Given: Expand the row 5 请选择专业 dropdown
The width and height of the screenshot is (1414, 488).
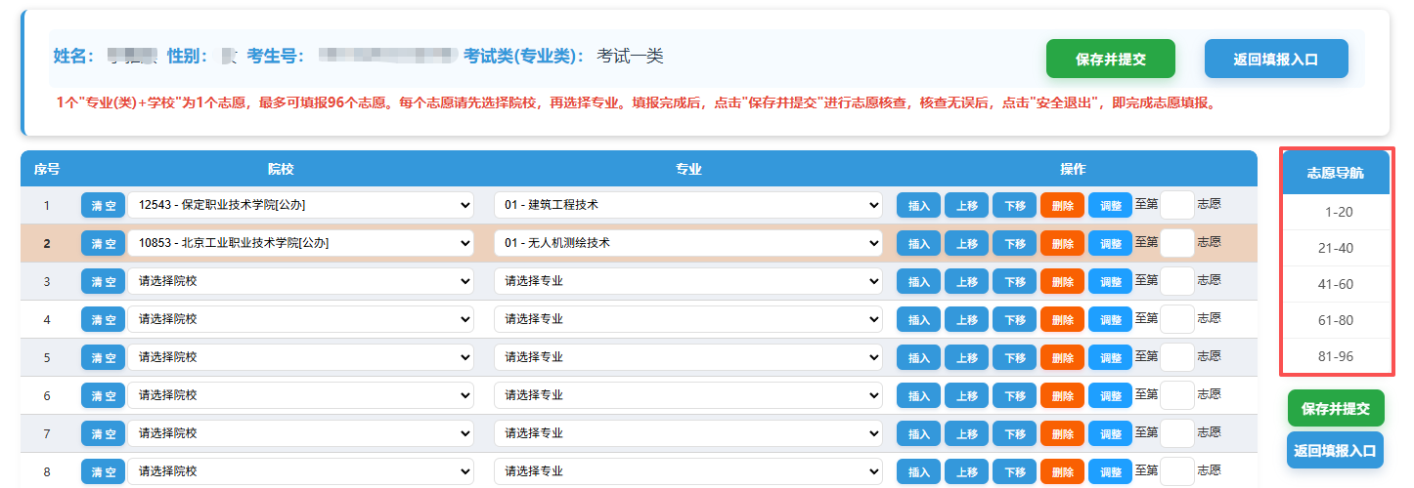Looking at the screenshot, I should 687,357.
